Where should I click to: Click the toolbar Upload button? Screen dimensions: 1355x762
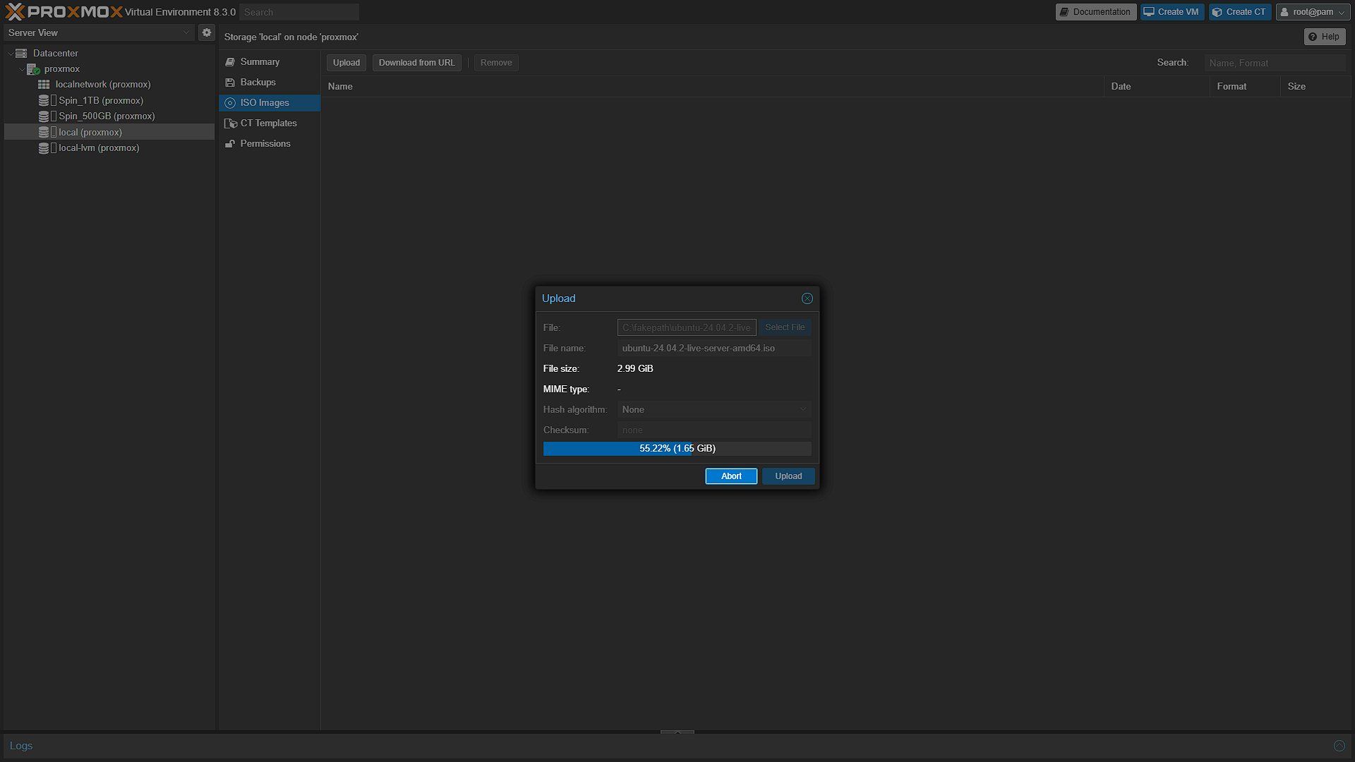347,63
